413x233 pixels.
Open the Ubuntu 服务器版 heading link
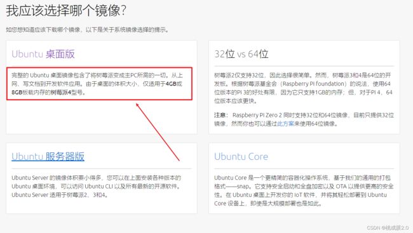tap(48, 156)
